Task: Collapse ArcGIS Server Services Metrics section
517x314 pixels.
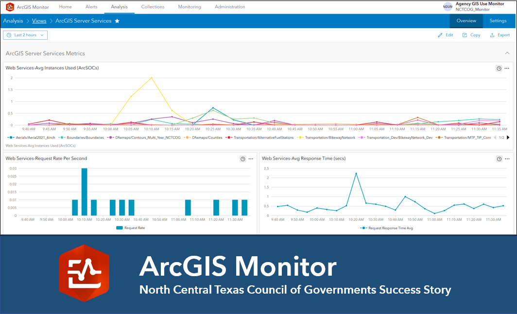Action: [507, 53]
